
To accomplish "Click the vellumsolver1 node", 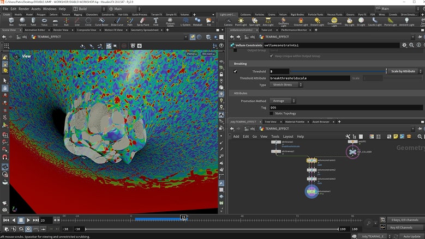I will tap(310, 191).
